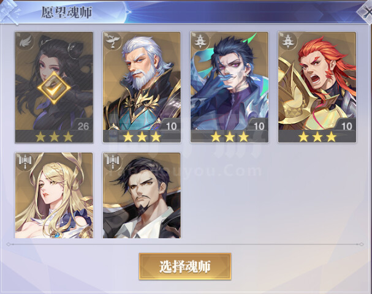The height and width of the screenshot is (294, 372).
Task: Click the 愿望魂师 title header
Action: [67, 12]
